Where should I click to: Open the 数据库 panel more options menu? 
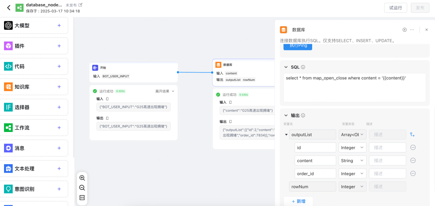pyautogui.click(x=412, y=30)
